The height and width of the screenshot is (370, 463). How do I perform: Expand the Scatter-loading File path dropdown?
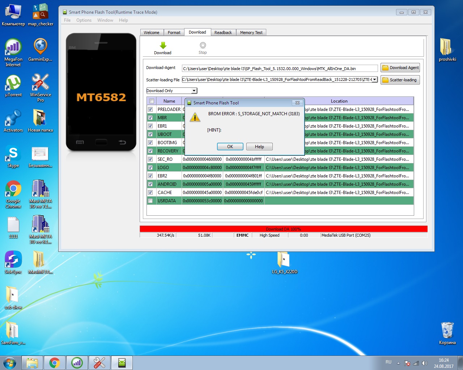[x=374, y=79]
